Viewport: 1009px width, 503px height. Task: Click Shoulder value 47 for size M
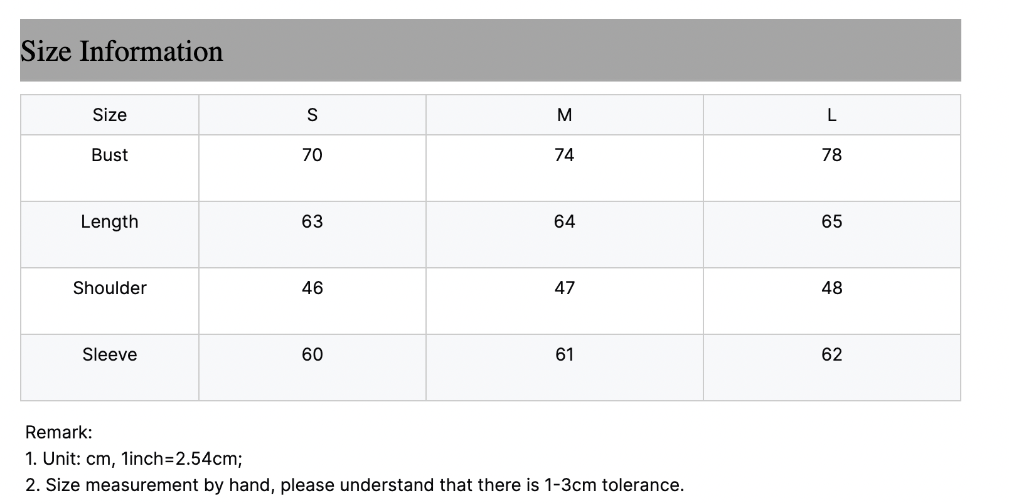pos(565,288)
